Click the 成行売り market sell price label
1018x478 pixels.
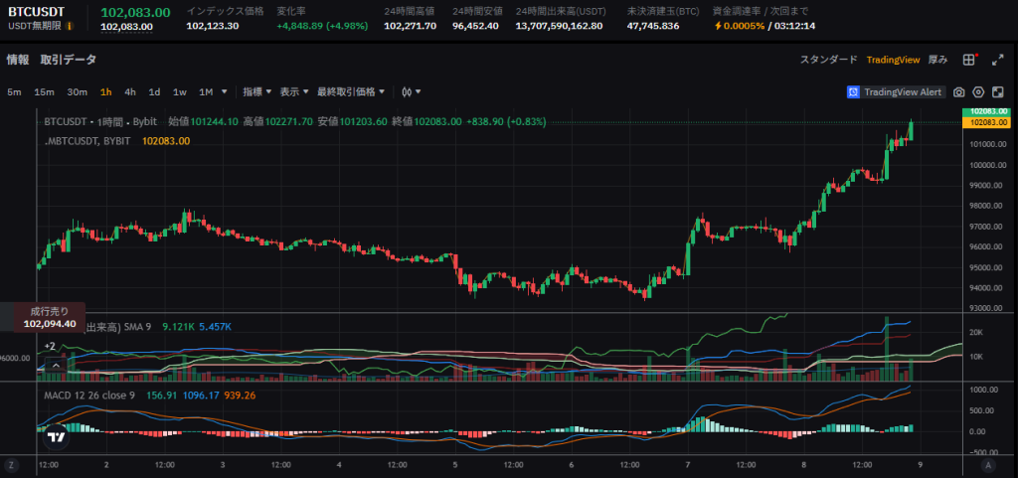pyautogui.click(x=50, y=317)
